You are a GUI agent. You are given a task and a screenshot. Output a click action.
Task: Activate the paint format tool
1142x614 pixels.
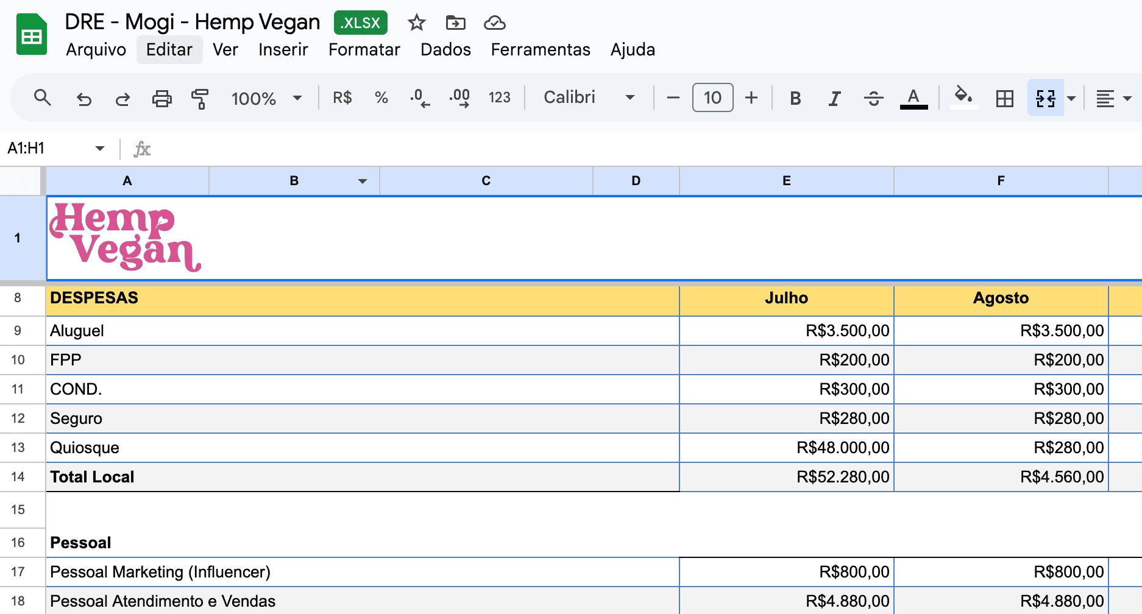[199, 98]
